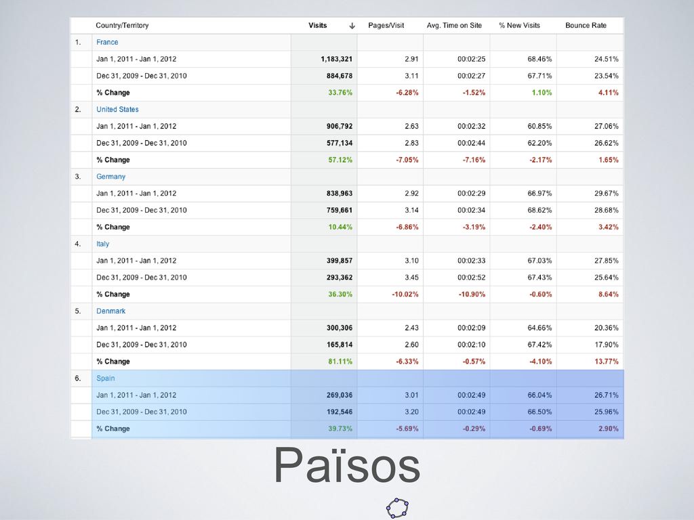Click Germany bounce rate change 3.42%
Viewport: 694px width, 520px height.
tap(608, 227)
